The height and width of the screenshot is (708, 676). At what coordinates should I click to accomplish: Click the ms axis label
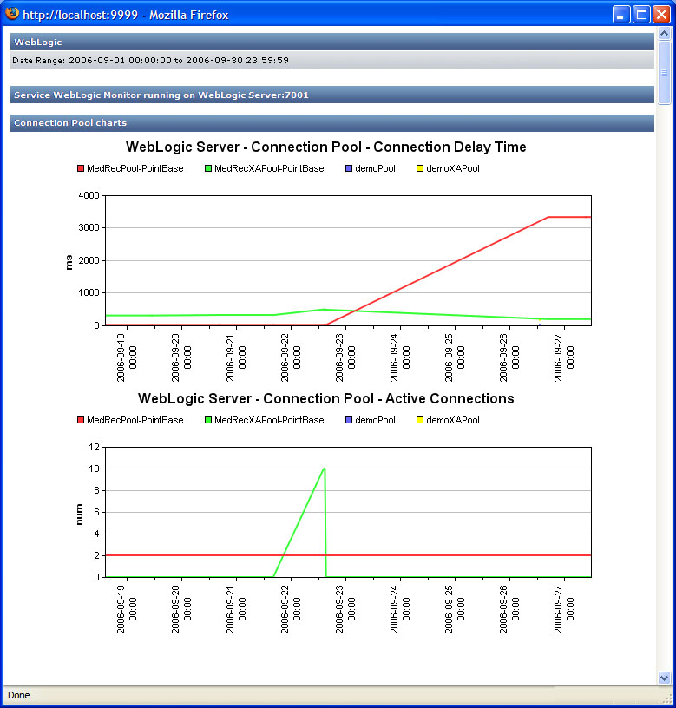tap(69, 262)
